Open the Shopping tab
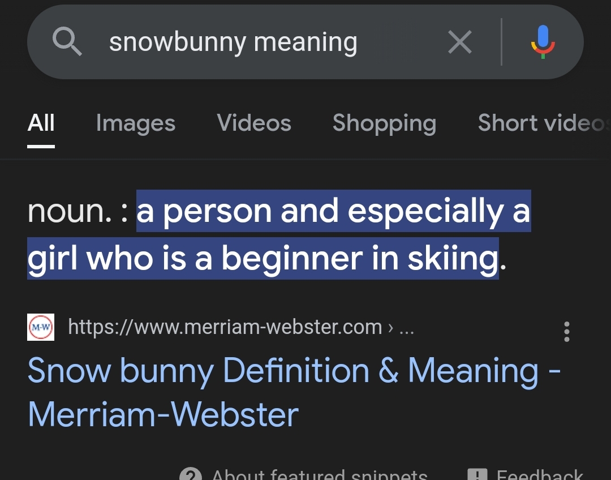 (384, 123)
